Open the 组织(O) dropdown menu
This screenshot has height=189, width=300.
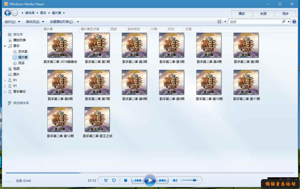click(12, 22)
